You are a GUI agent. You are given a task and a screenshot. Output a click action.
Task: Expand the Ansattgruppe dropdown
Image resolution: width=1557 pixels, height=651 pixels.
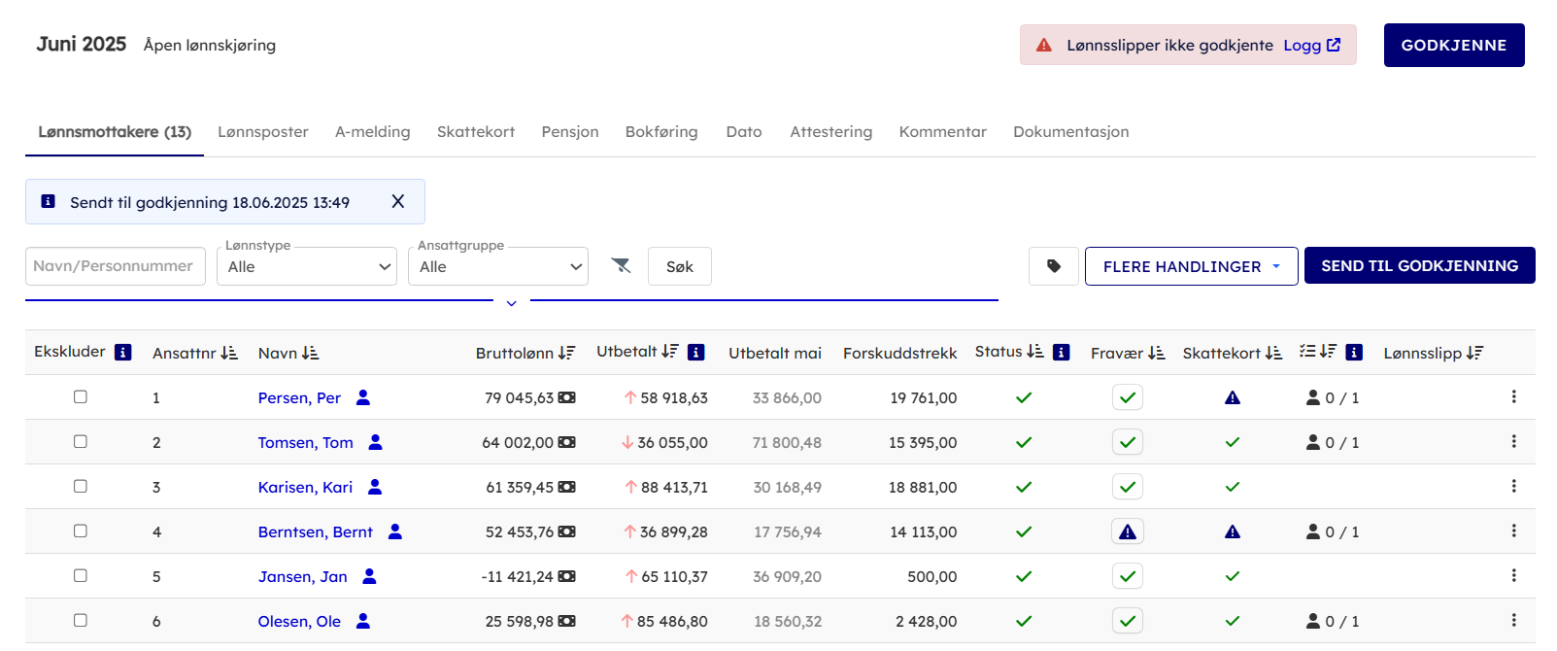point(498,266)
